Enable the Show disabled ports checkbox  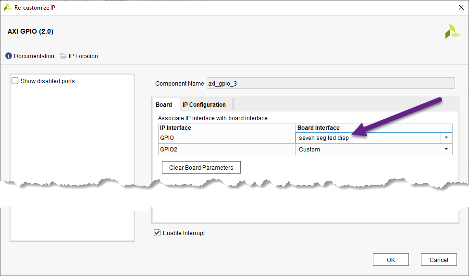(x=15, y=81)
